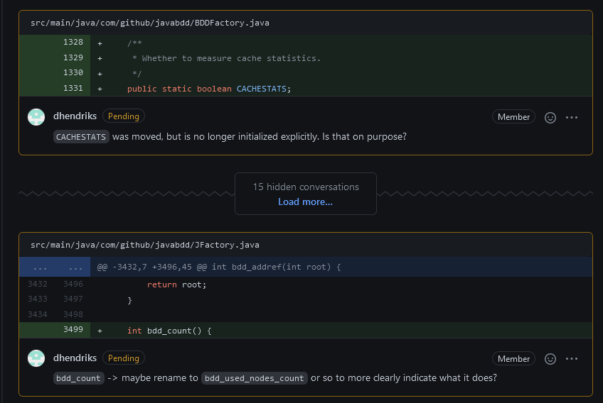
Task: Open options menu for bdd_count comment
Action: (x=572, y=359)
